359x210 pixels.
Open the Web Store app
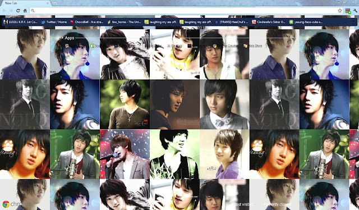click(253, 45)
